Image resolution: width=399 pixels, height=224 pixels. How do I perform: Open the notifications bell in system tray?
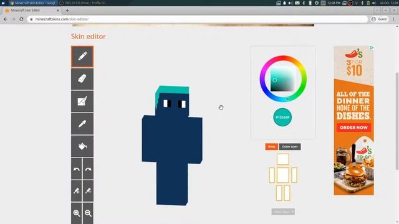pos(284,3)
